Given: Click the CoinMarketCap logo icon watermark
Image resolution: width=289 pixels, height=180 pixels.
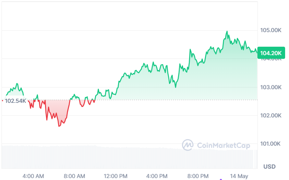Looking at the screenshot, I should tap(187, 145).
